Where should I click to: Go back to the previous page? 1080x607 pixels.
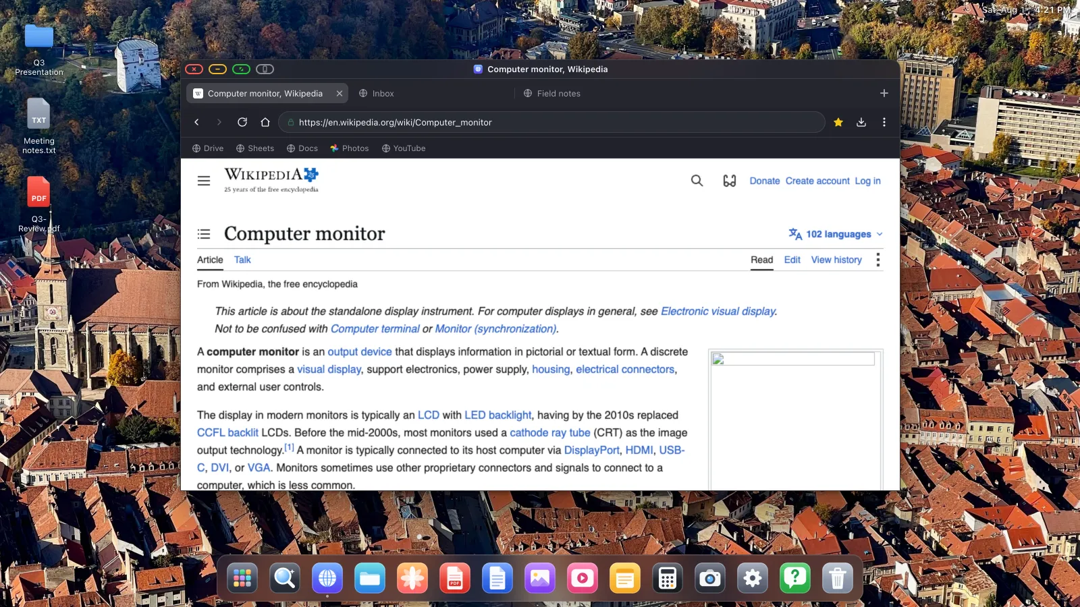196,122
